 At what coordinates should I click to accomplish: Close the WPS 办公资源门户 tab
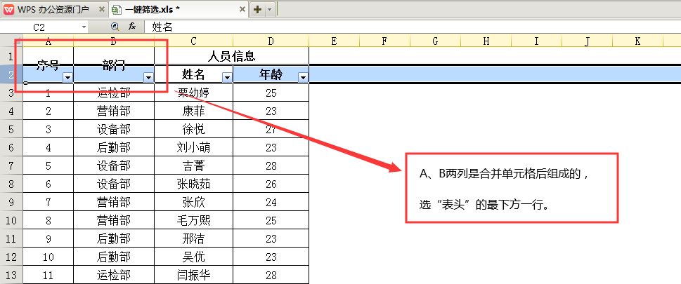102,9
